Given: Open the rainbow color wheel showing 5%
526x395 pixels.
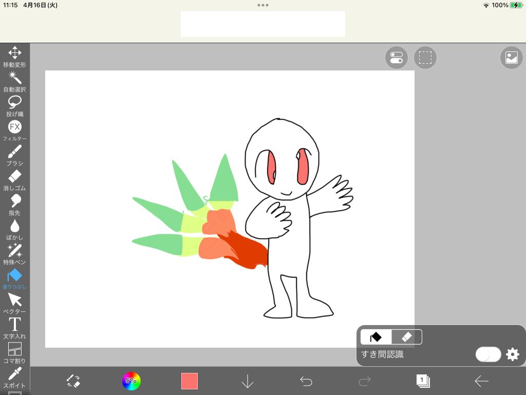Looking at the screenshot, I should tap(131, 381).
